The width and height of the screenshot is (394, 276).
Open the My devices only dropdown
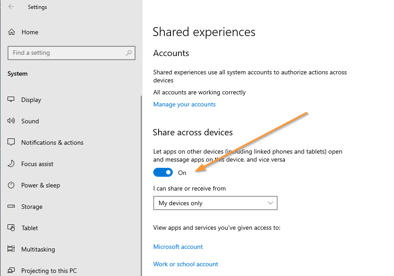pos(215,203)
